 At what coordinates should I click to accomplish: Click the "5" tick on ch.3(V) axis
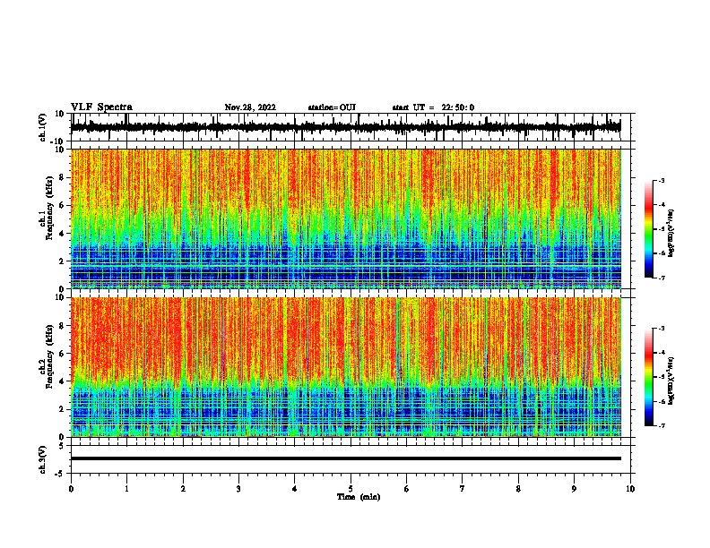62,445
